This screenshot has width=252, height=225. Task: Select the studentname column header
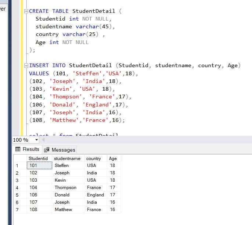(68, 158)
